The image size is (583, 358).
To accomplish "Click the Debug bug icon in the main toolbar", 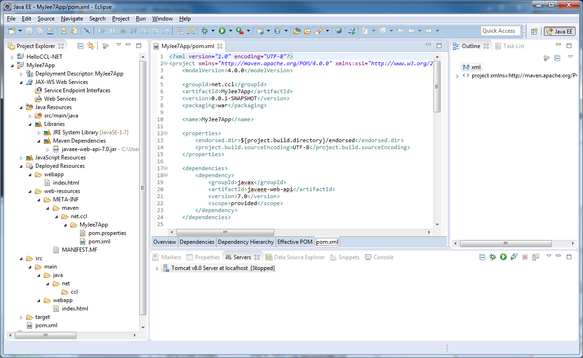I will click(204, 31).
